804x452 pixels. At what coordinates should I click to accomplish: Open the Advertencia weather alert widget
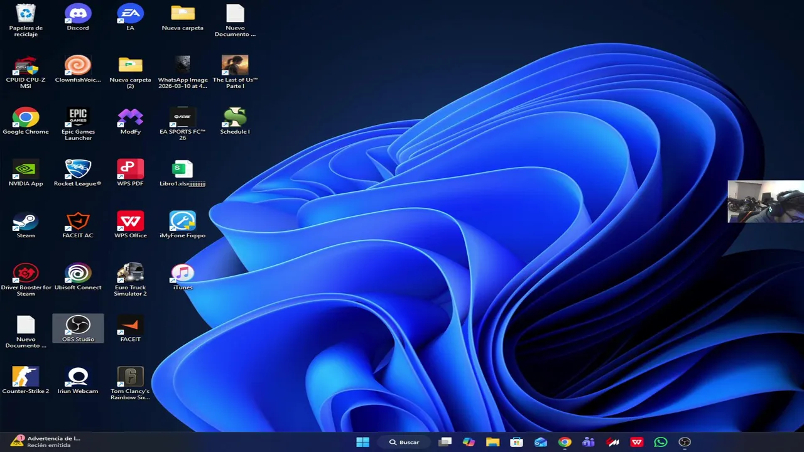point(46,442)
